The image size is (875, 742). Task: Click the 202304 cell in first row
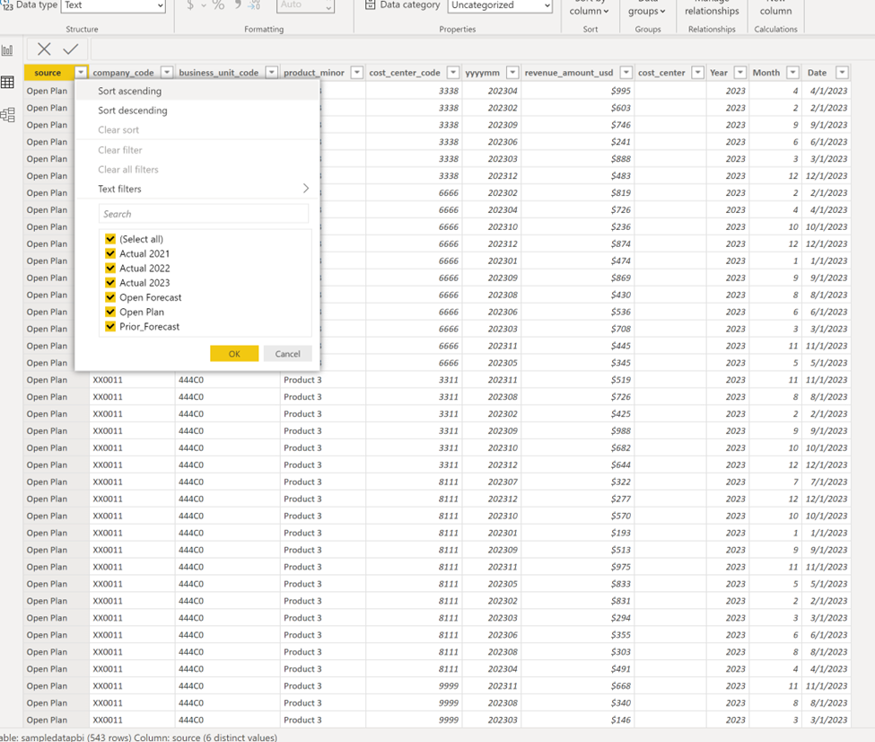coord(492,91)
